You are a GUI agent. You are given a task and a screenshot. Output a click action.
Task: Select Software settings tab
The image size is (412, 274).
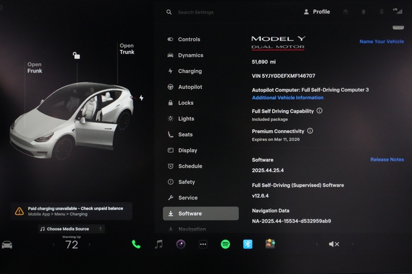(201, 214)
